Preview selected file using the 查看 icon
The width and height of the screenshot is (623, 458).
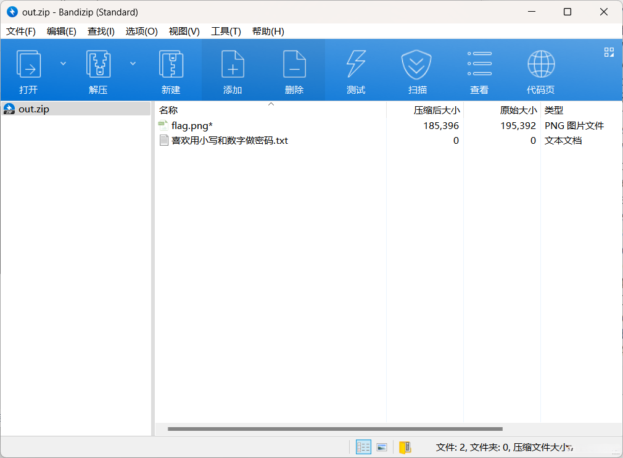pos(479,69)
